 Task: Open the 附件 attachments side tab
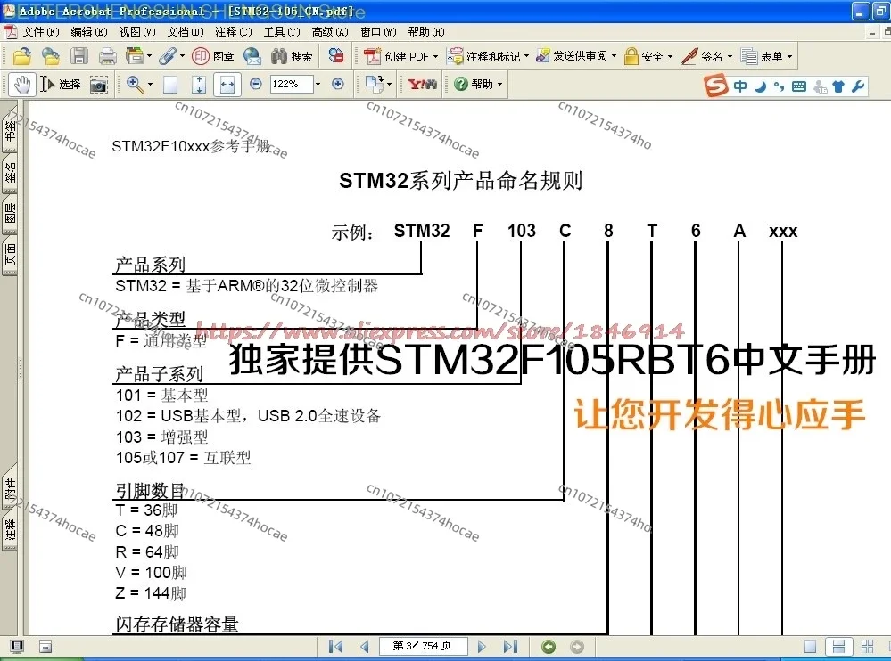point(10,488)
